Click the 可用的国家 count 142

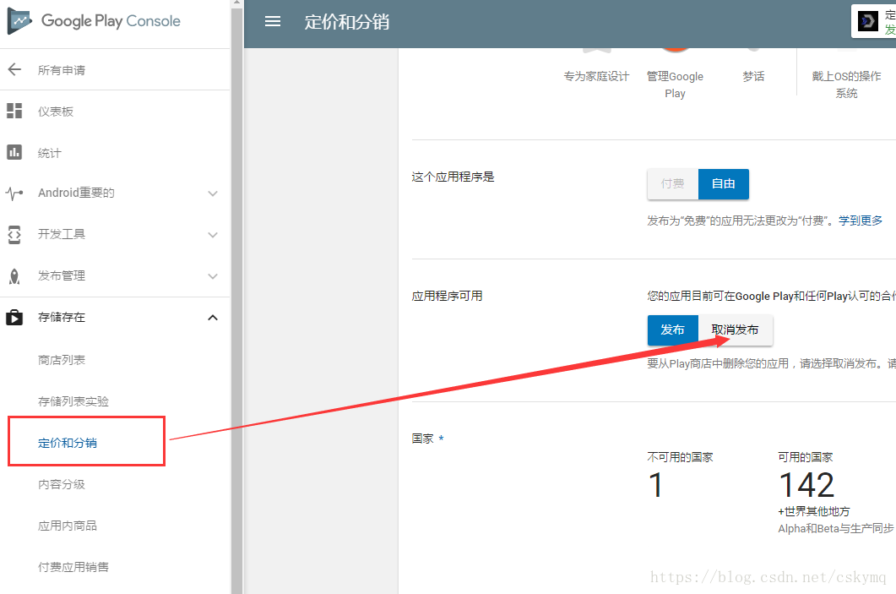[806, 485]
